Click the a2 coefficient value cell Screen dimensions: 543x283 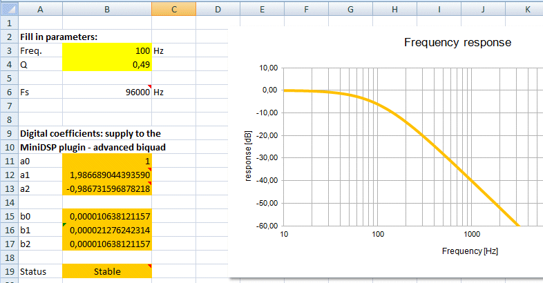pos(106,188)
